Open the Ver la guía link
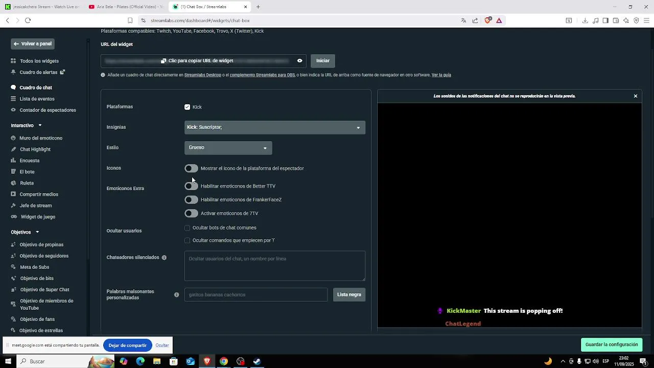Viewport: 654px width, 368px height. coord(441,75)
